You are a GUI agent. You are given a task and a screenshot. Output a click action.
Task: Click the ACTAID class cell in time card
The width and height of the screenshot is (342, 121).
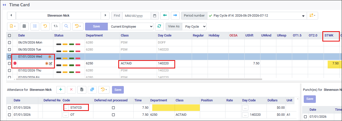[138, 64]
